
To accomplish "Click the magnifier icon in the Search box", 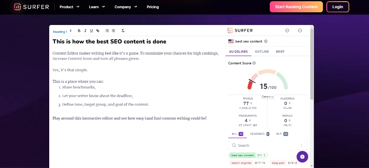I will 234,145.
